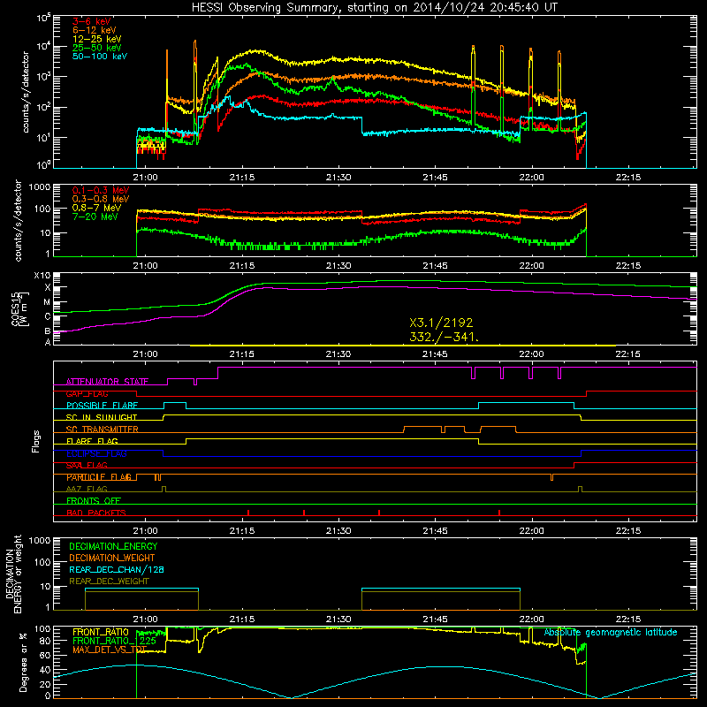
Task: Select the SC_IN_SUNLIGHT flag label
Action: click(x=102, y=417)
